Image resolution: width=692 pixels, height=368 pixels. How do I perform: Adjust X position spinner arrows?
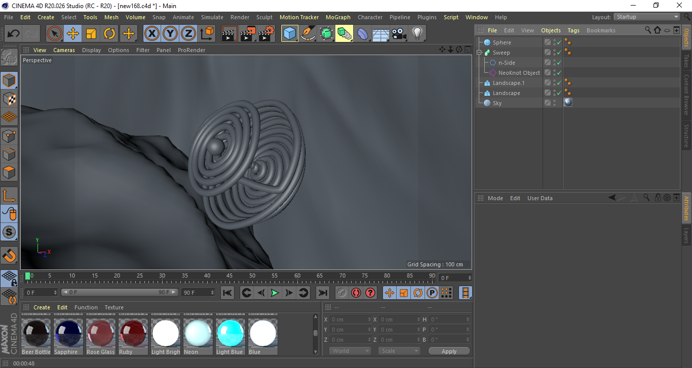point(369,319)
